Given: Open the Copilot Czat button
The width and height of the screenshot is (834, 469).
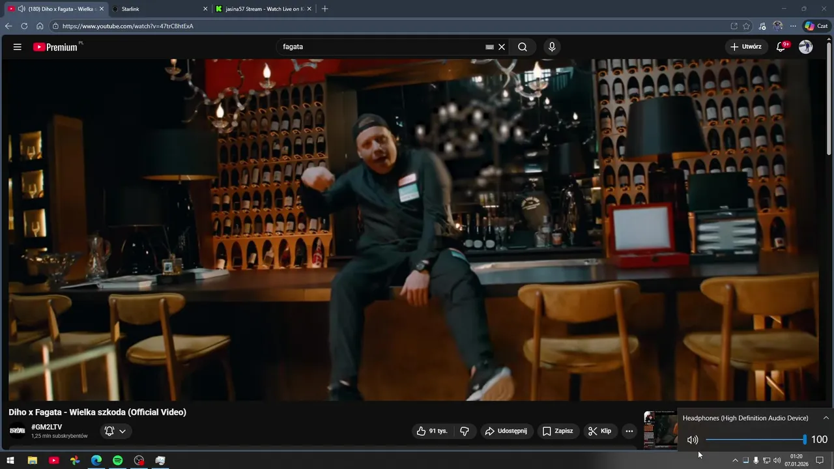Looking at the screenshot, I should [816, 26].
